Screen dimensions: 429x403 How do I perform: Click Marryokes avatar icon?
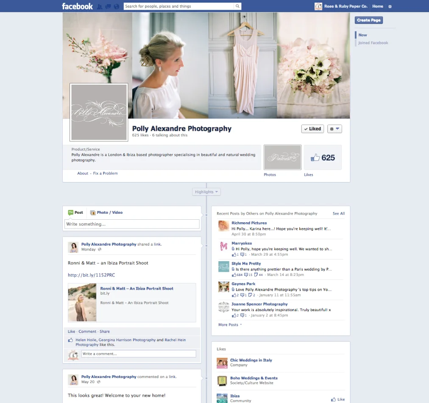point(223,246)
